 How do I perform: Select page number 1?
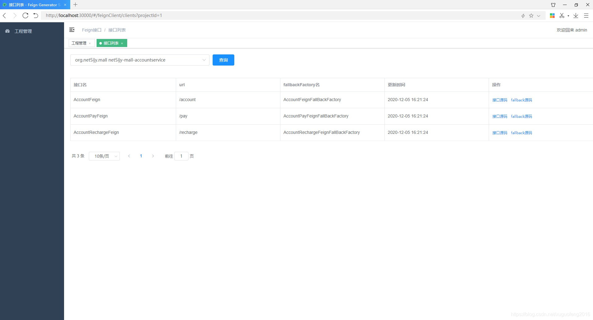point(141,156)
